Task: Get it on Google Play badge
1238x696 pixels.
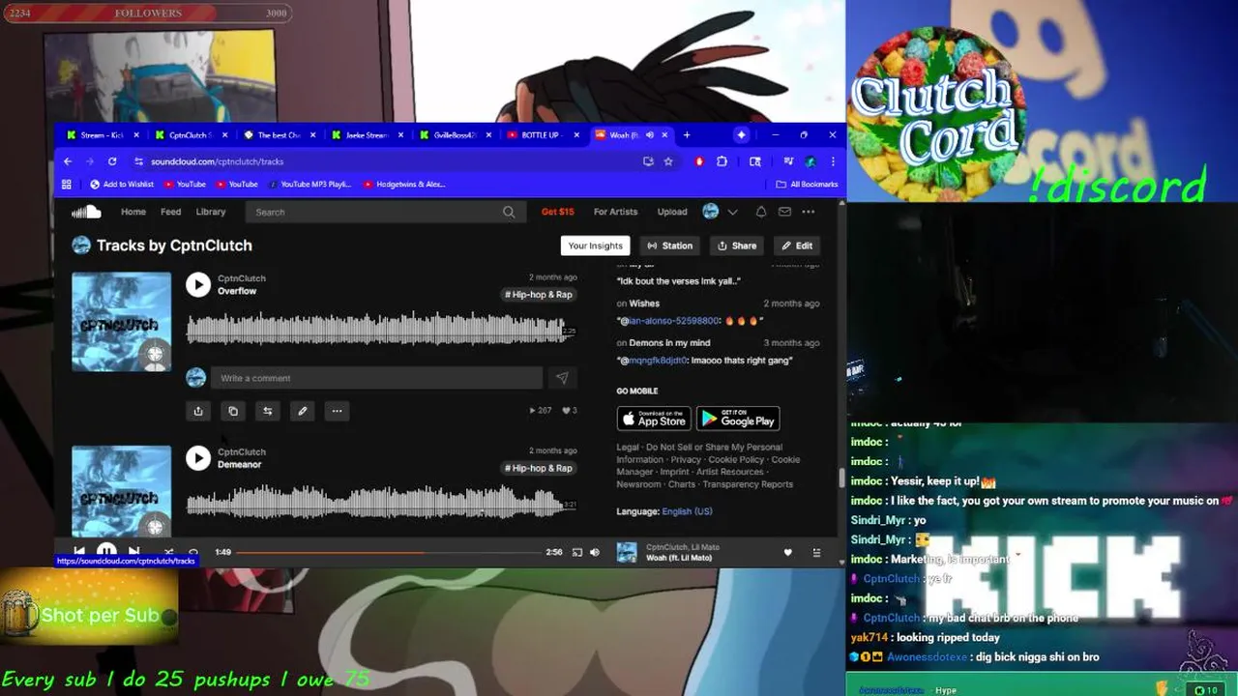Action: [x=738, y=419]
